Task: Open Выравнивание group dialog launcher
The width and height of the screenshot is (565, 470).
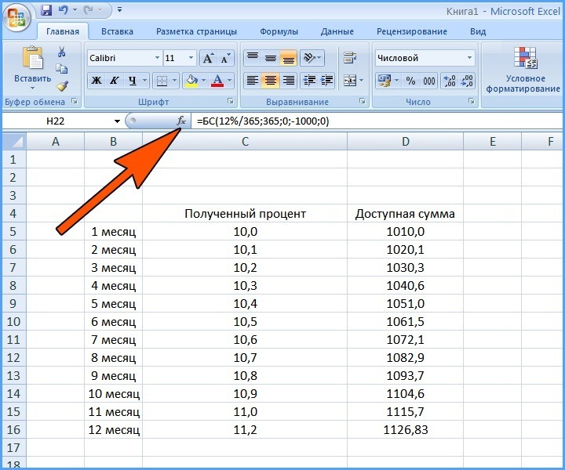Action: coord(363,101)
